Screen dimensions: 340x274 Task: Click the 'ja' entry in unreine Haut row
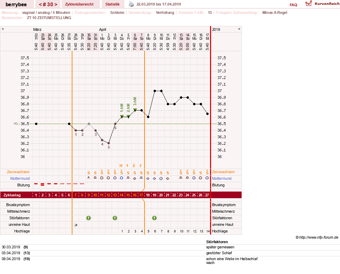click(76, 225)
